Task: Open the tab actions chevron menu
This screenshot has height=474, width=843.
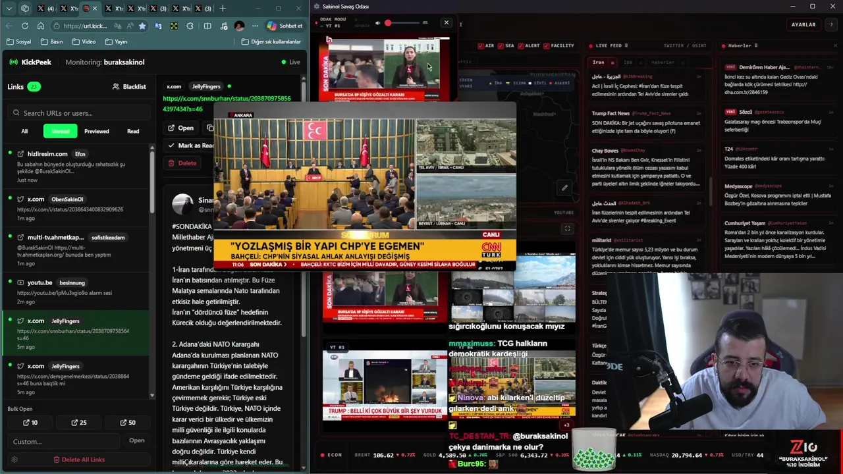Action: (x=9, y=9)
